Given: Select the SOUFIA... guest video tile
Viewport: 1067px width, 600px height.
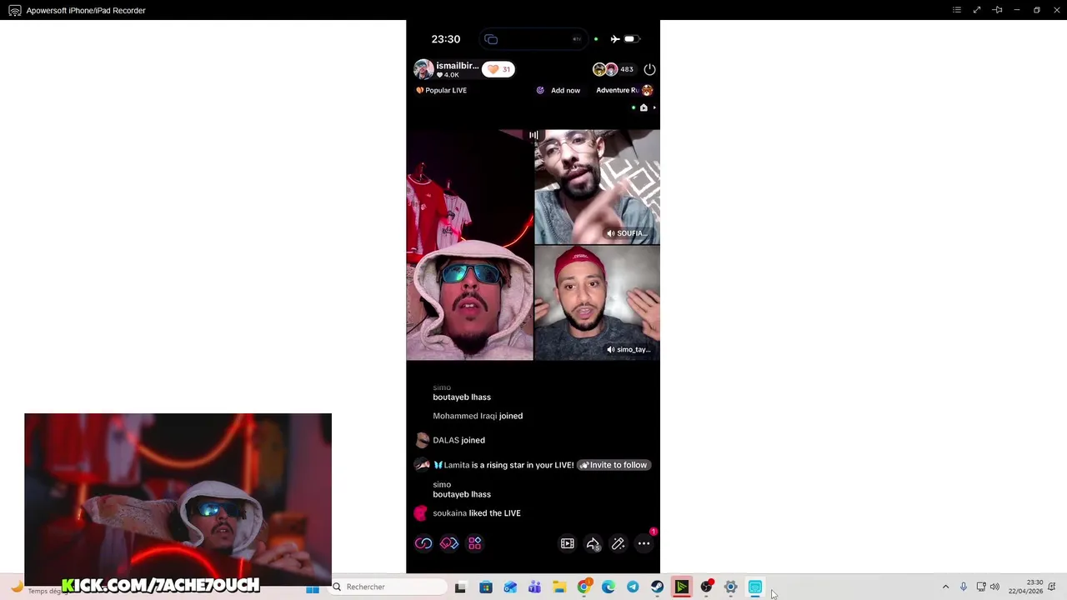Looking at the screenshot, I should pyautogui.click(x=597, y=187).
